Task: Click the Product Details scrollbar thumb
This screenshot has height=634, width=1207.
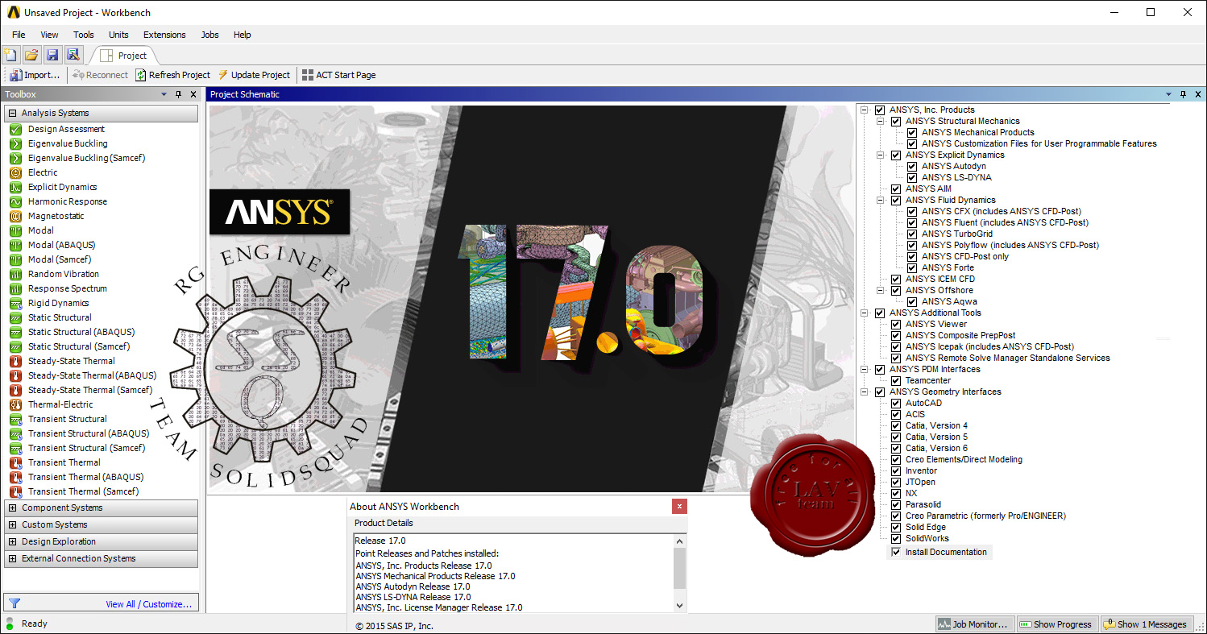Action: tap(680, 566)
